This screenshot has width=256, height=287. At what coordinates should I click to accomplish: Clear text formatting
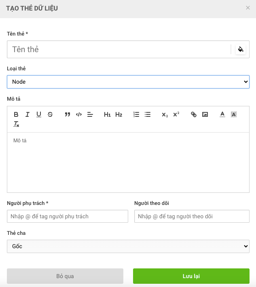coord(16,124)
